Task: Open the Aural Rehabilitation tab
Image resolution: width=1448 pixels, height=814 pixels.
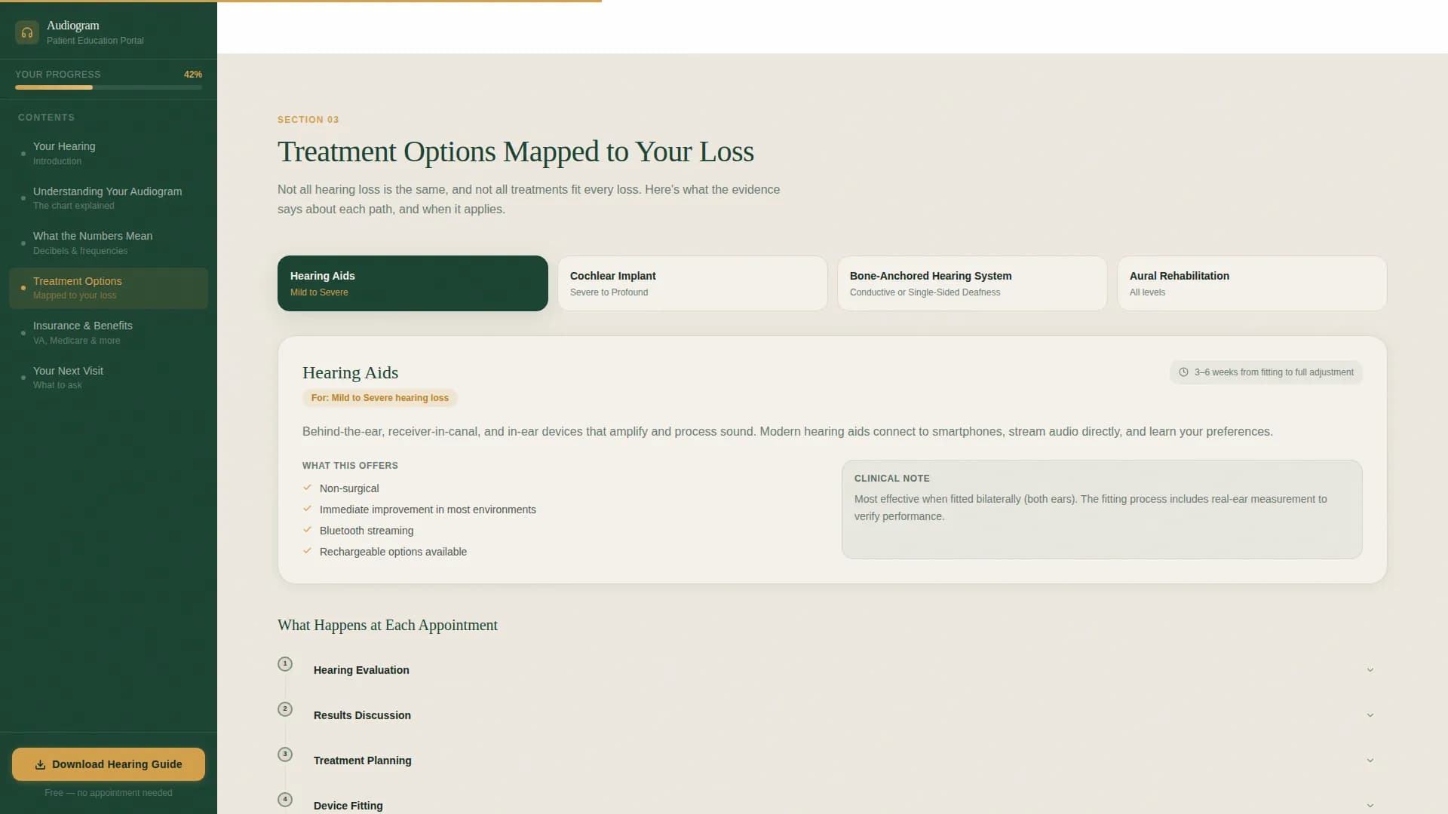Action: (x=1252, y=283)
